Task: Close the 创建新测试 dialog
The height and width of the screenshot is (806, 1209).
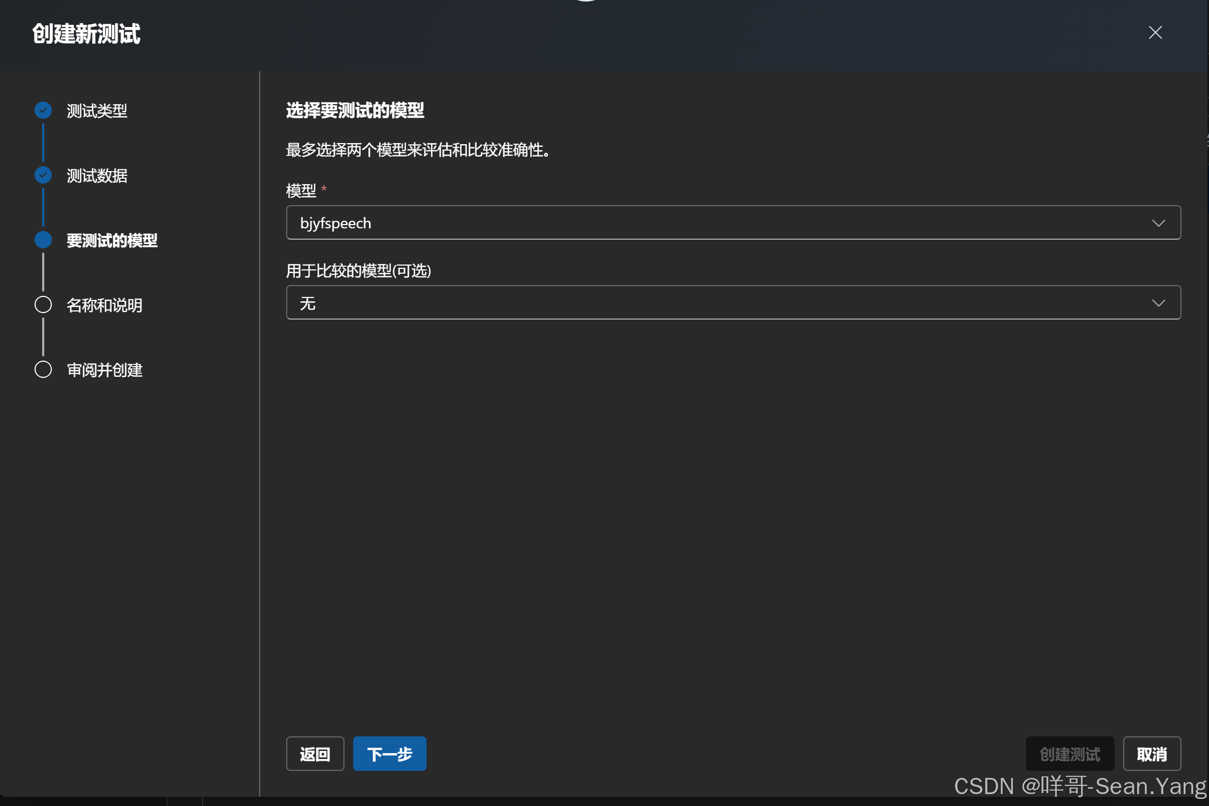Action: click(x=1155, y=32)
